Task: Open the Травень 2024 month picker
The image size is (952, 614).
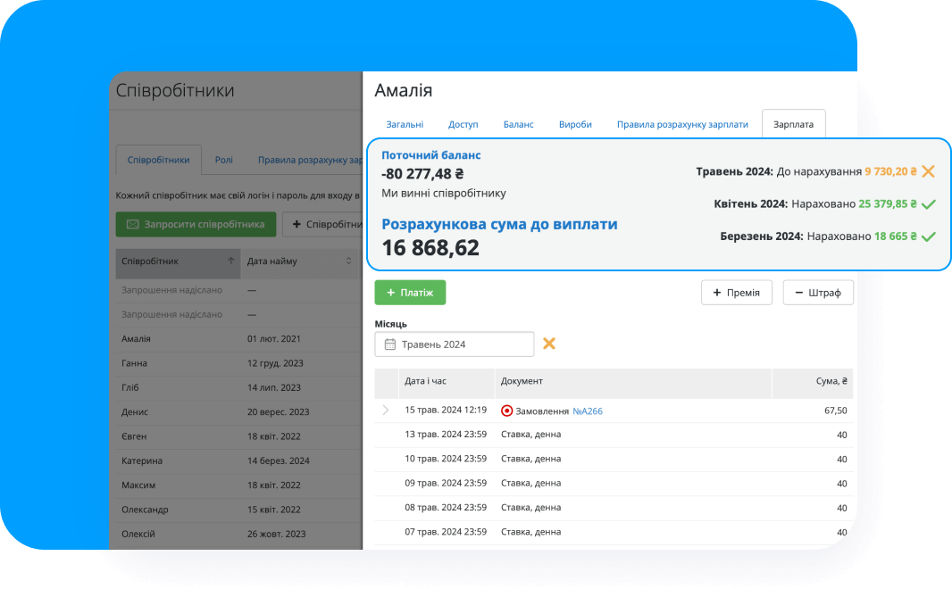Action: (x=454, y=344)
